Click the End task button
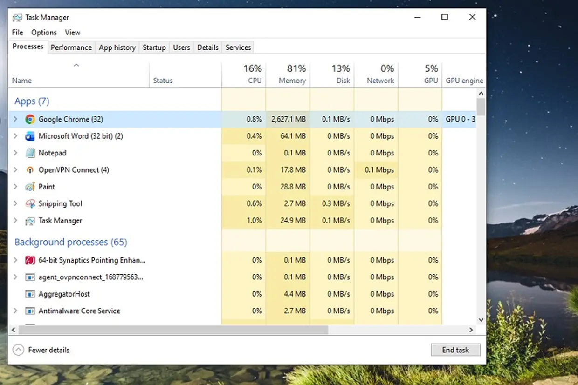The width and height of the screenshot is (578, 385). (x=455, y=350)
